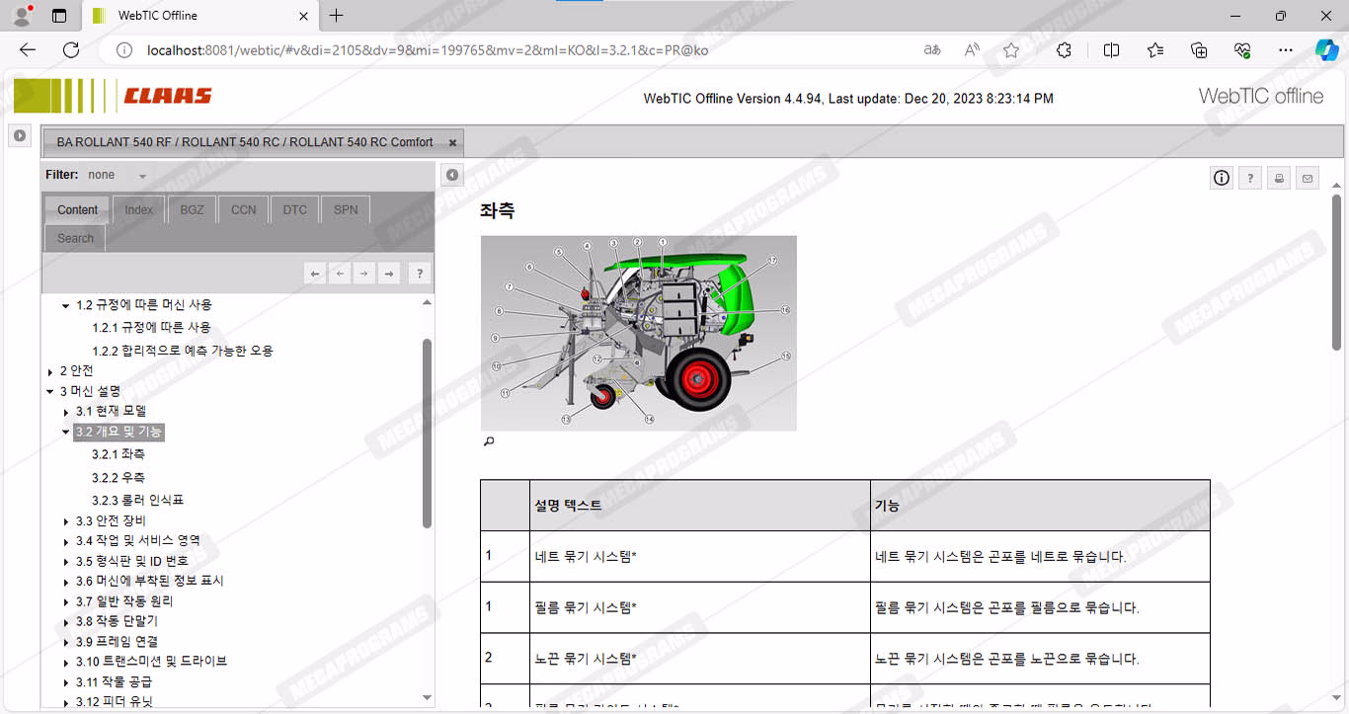Open the Search tab
The height and width of the screenshot is (714, 1349).
[75, 238]
